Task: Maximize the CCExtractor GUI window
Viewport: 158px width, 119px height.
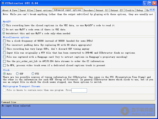Action: click(150, 3)
